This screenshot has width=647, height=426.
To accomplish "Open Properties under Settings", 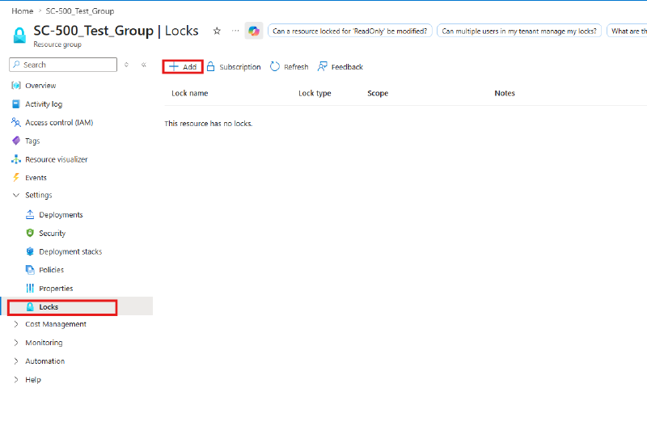I will point(56,289).
